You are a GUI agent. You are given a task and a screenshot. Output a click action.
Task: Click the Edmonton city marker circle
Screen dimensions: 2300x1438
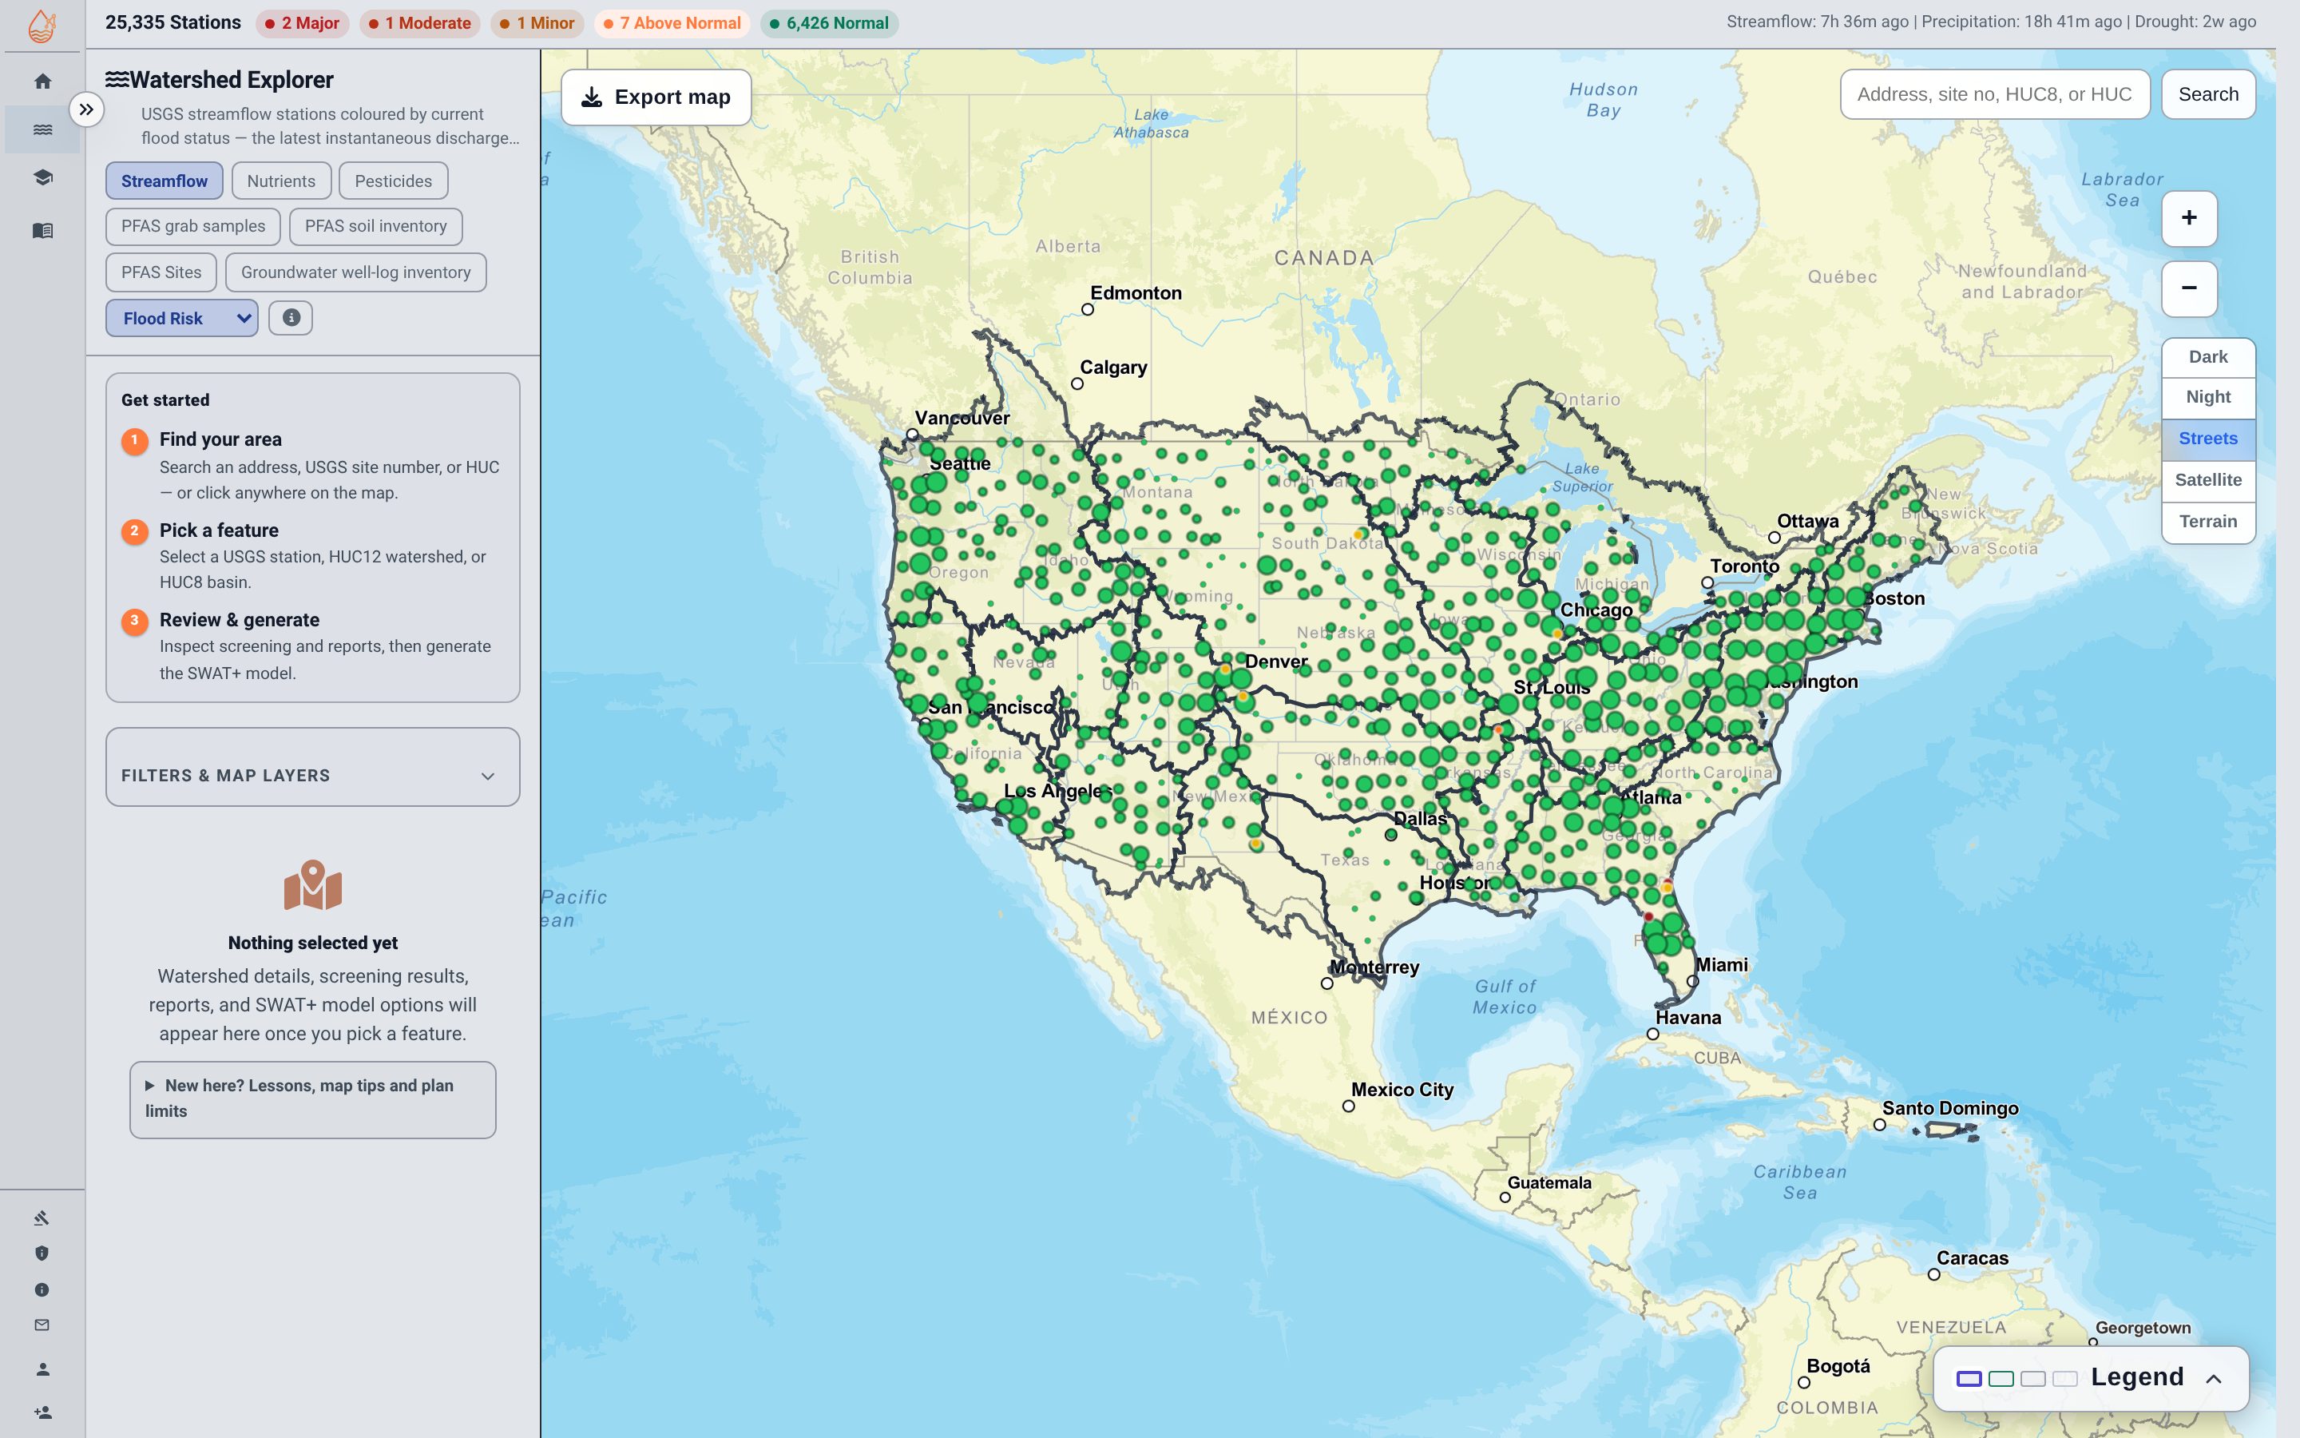tap(1087, 309)
